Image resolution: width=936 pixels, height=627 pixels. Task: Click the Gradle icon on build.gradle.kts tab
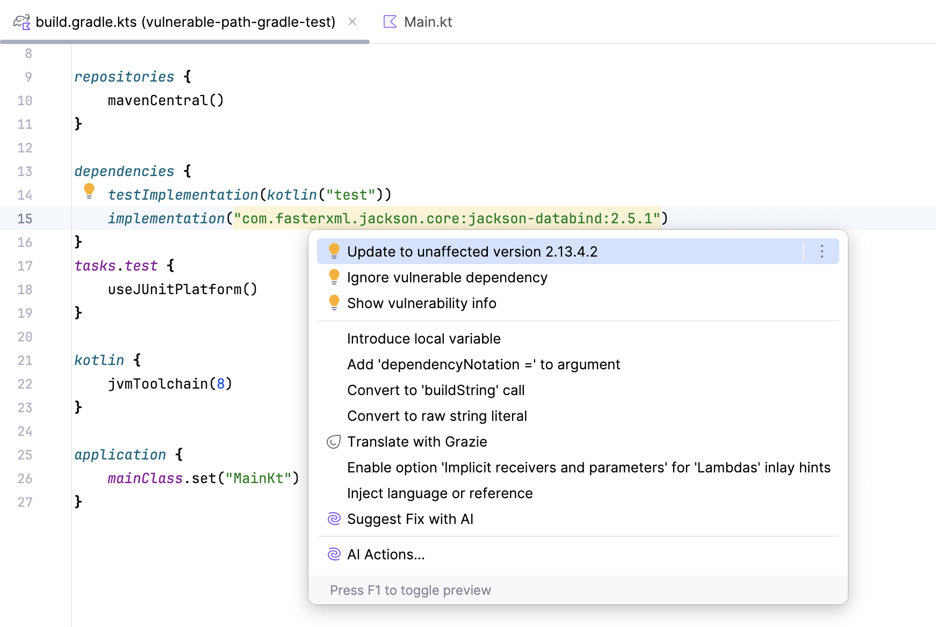(22, 22)
